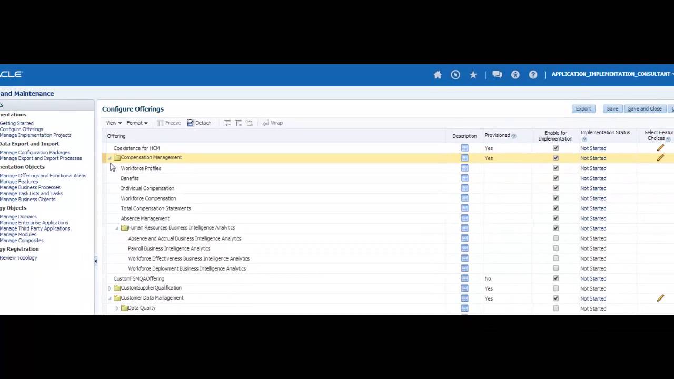Open the Review Topology link
The width and height of the screenshot is (674, 379).
18,258
